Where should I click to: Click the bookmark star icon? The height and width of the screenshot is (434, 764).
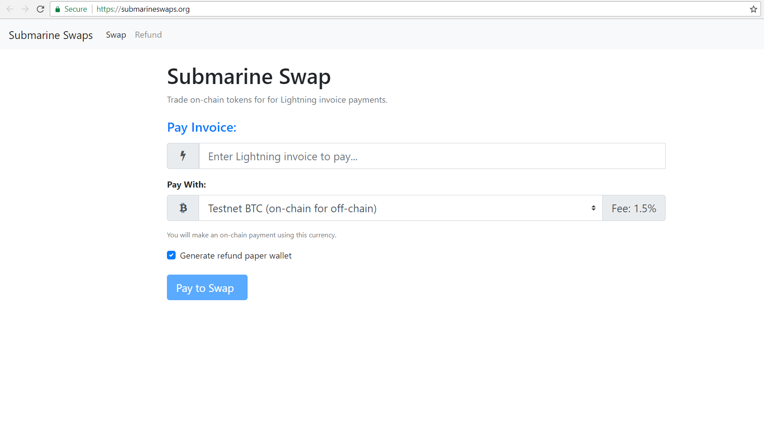tap(753, 9)
